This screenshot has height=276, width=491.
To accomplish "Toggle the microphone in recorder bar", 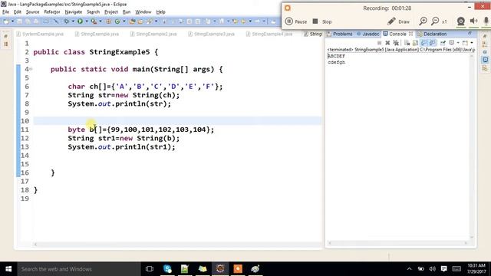I will 486,21.
